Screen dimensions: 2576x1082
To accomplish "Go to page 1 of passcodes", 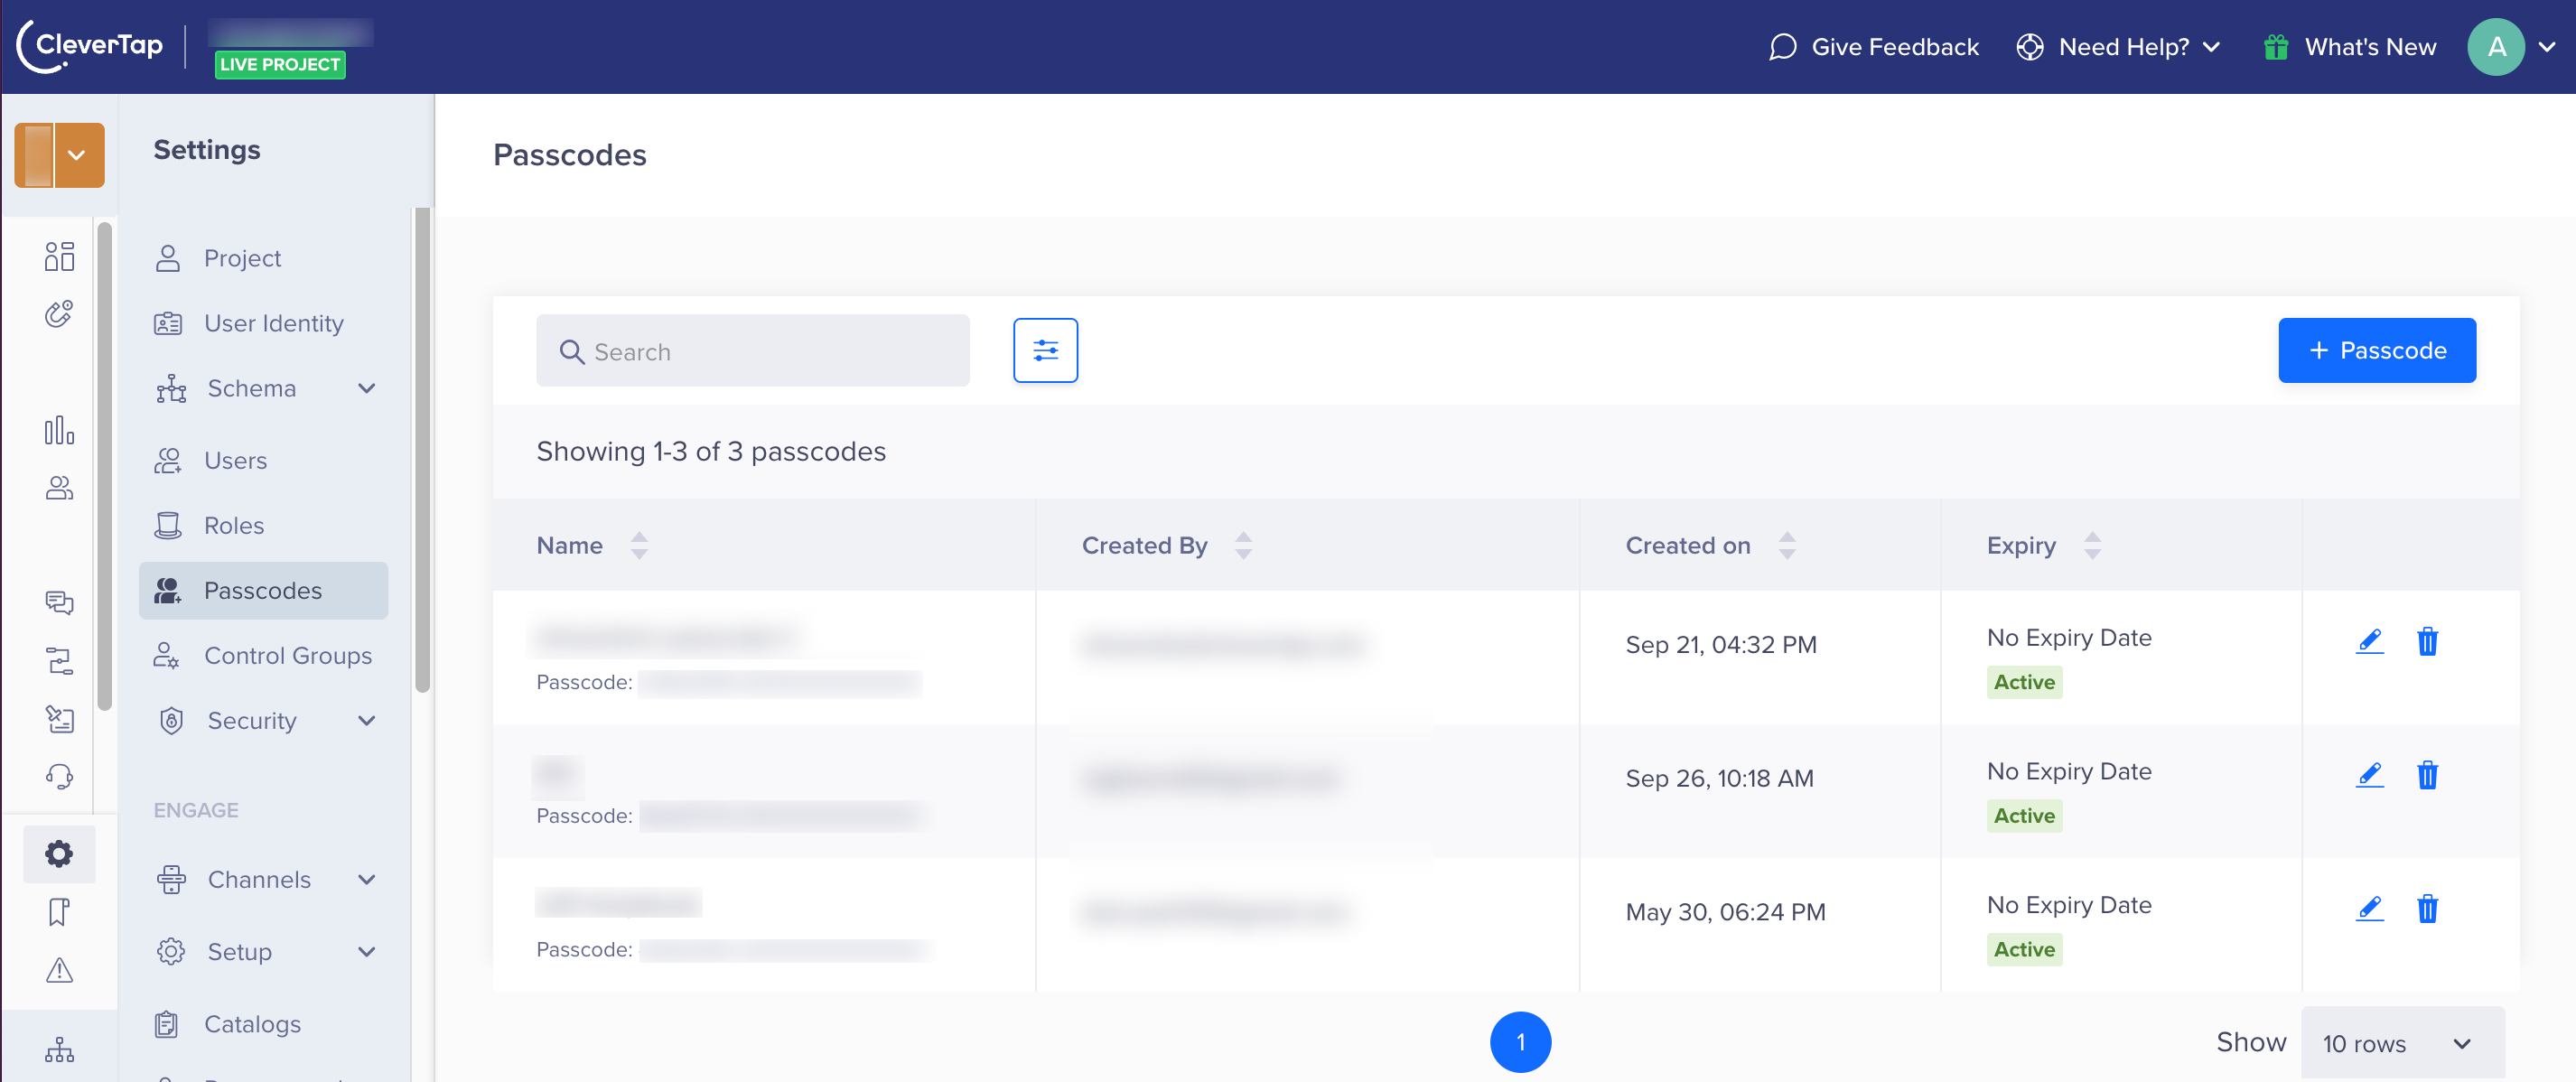I will click(x=1520, y=1042).
